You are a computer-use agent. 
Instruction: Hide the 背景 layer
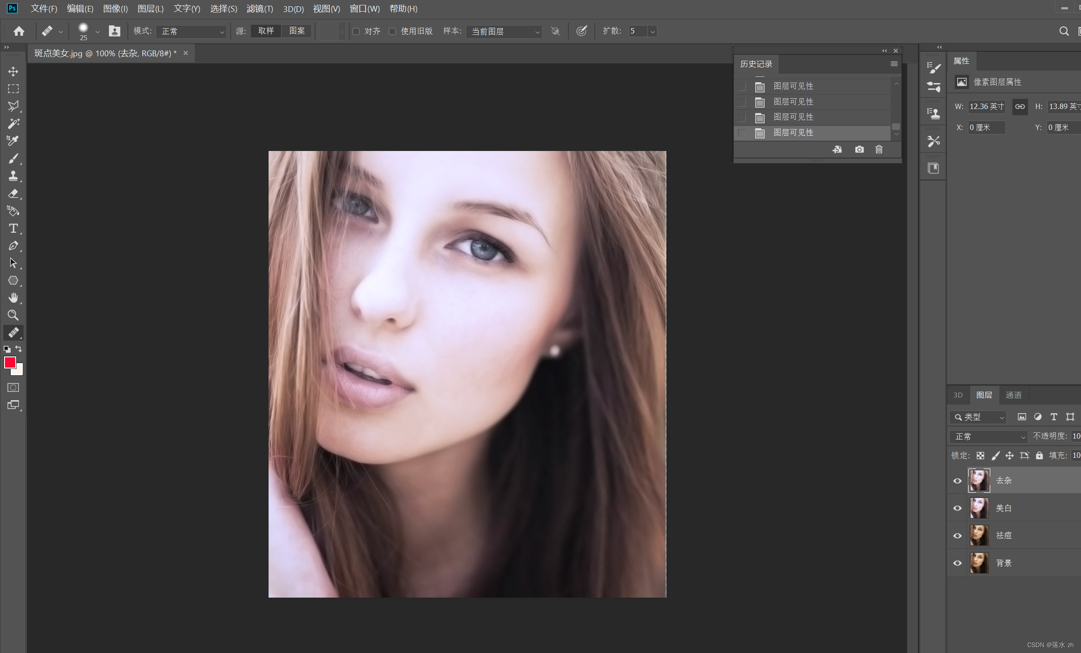(957, 563)
